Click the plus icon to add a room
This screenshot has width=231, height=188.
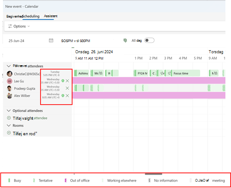tap(9, 133)
